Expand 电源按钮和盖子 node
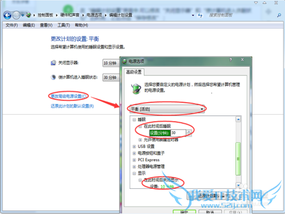Screen dimensions: 285x214 (135, 154)
